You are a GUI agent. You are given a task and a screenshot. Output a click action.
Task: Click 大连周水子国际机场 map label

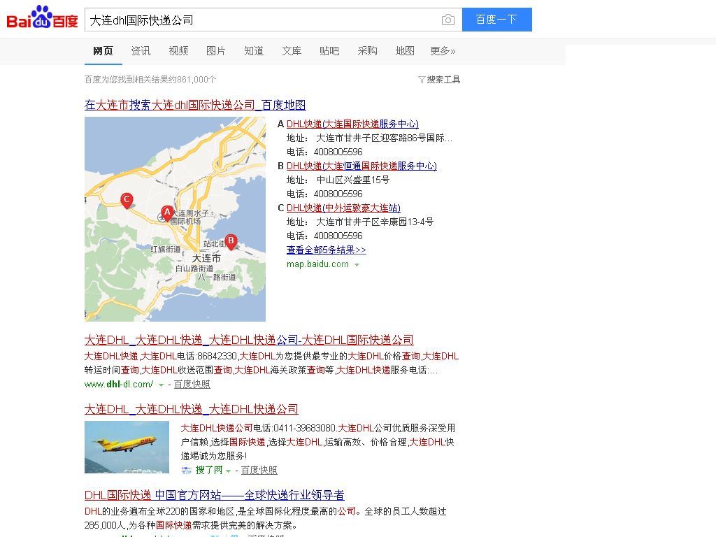(189, 217)
